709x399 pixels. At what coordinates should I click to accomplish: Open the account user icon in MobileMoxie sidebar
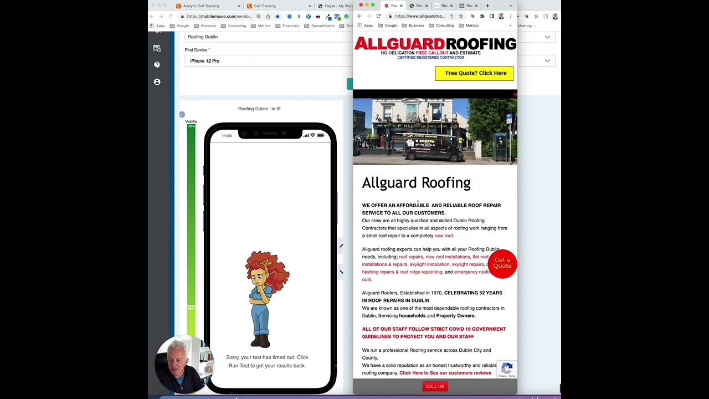[157, 81]
